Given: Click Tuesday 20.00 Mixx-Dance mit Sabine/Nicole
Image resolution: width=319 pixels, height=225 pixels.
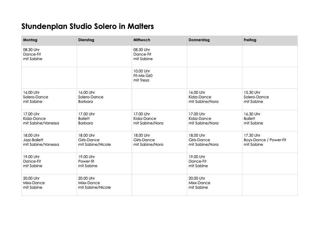Looking at the screenshot, I should point(104,185).
